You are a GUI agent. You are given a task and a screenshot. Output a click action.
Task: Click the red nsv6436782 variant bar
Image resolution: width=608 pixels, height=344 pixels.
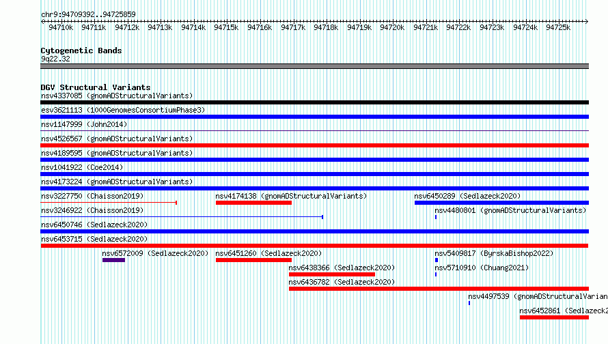coord(439,289)
